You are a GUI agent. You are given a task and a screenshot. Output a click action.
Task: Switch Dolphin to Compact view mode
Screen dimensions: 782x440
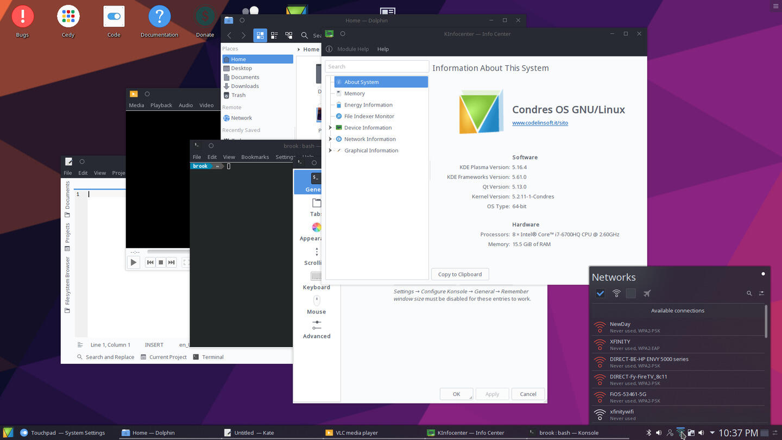point(274,35)
